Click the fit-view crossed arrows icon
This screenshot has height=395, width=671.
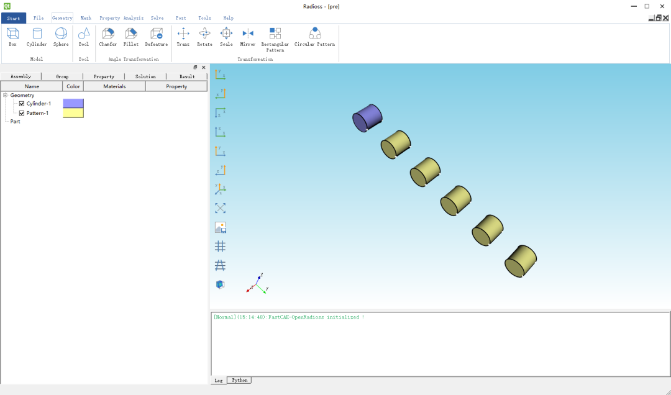220,208
